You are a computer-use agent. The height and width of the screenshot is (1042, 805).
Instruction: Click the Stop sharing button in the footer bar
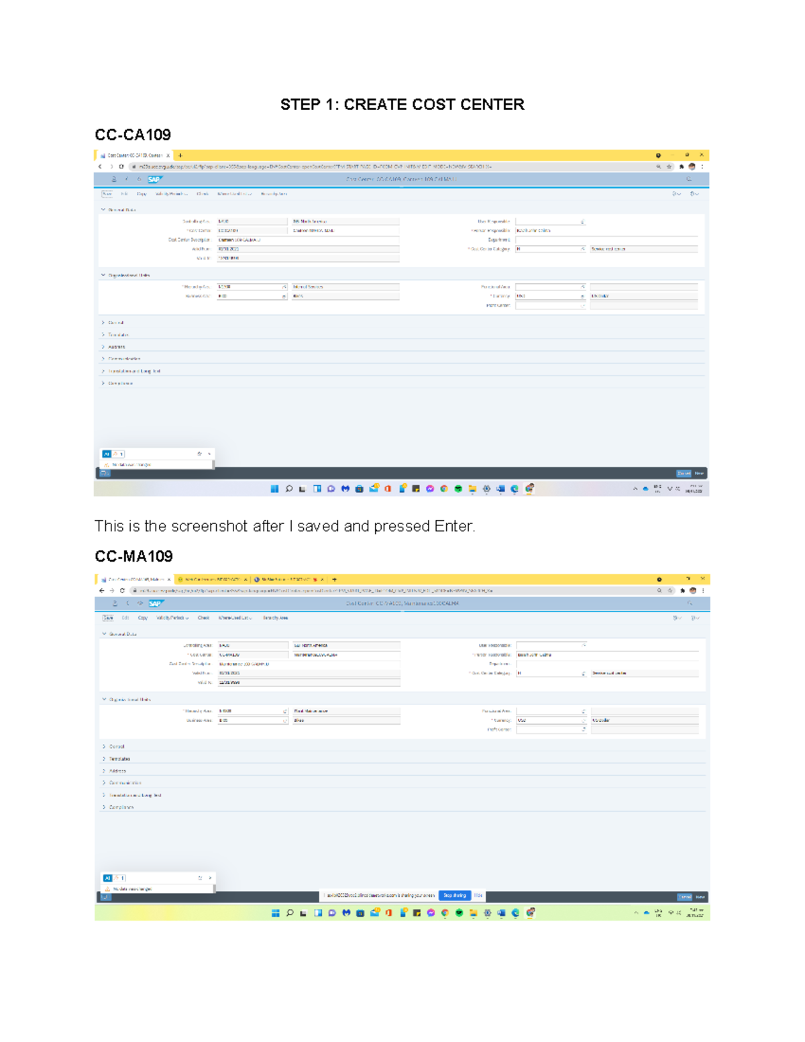click(455, 895)
